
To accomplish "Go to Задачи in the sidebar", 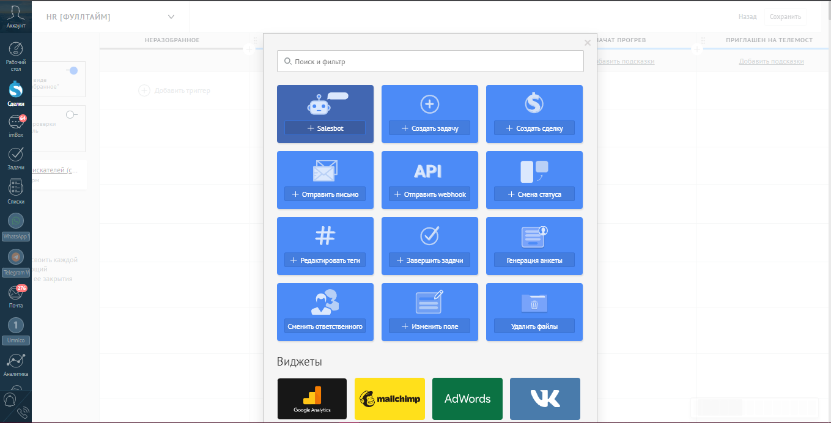I will (x=16, y=158).
